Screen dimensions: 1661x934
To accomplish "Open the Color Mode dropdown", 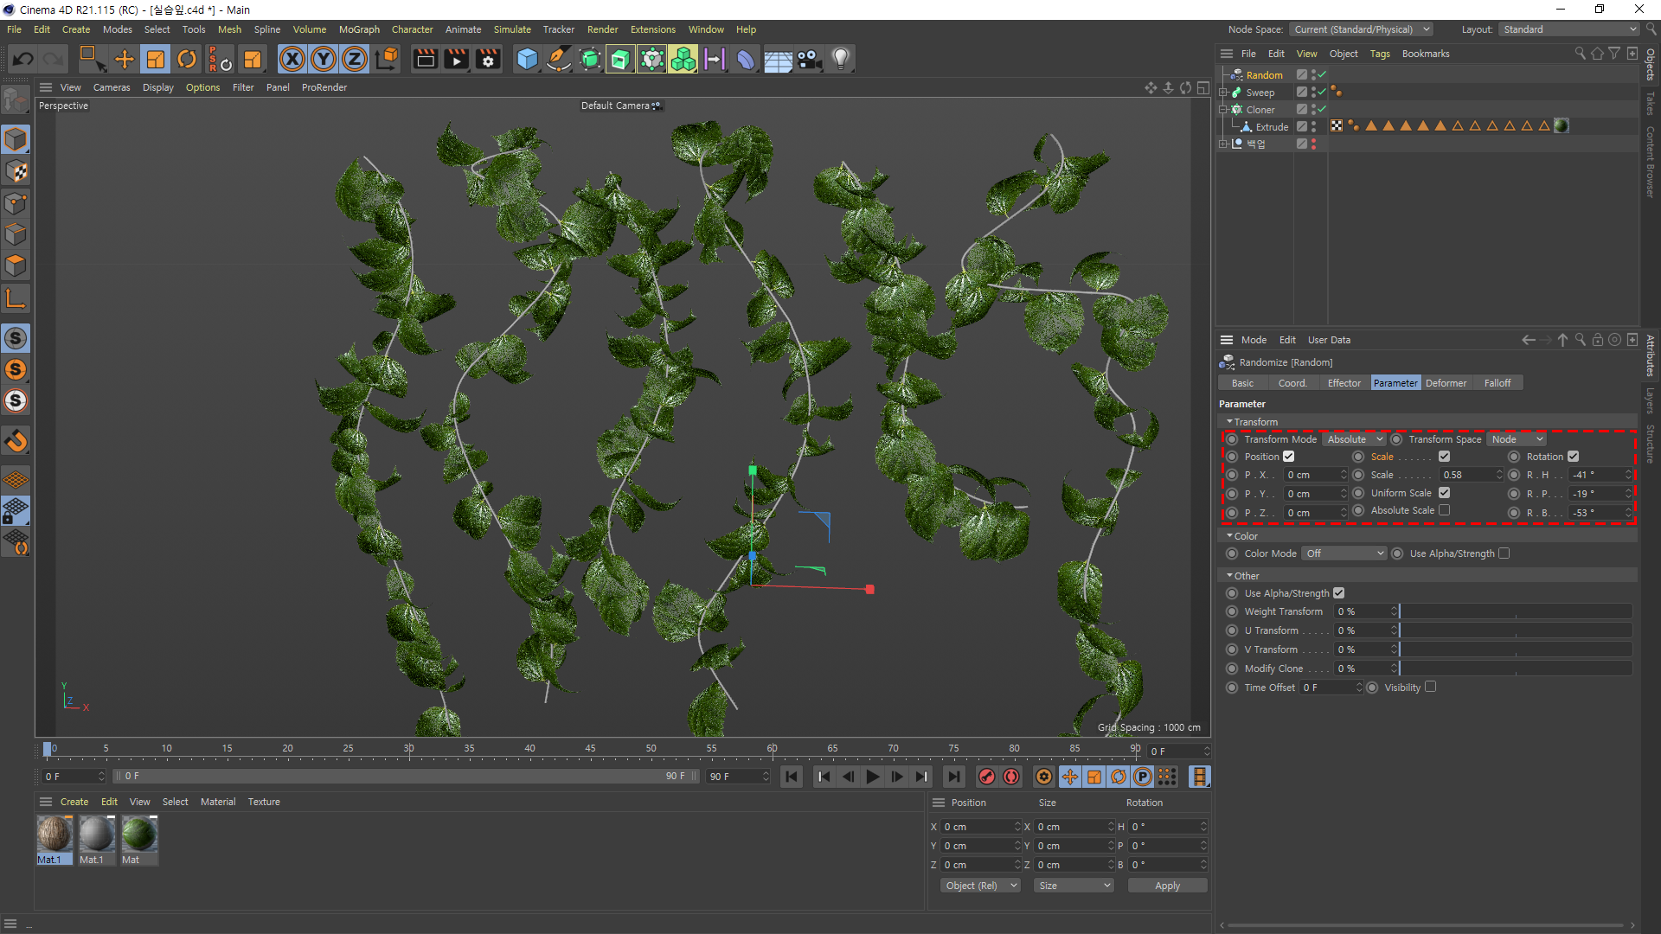I will tap(1345, 553).
